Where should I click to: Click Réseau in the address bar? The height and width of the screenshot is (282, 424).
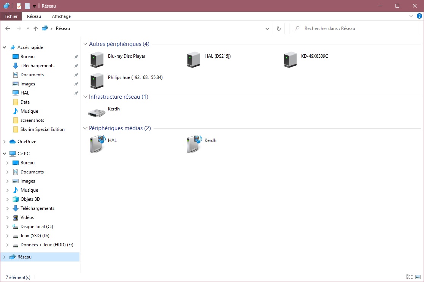(63, 28)
